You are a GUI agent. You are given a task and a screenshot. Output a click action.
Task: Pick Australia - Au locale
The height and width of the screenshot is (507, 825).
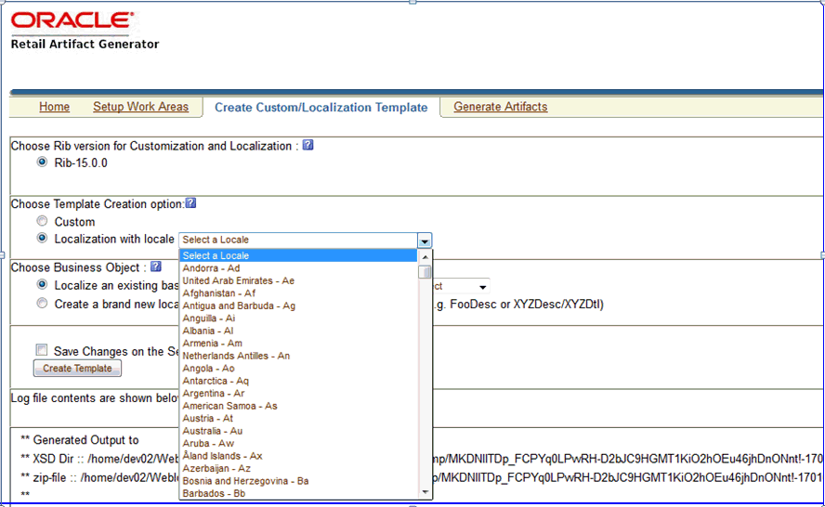(298, 431)
